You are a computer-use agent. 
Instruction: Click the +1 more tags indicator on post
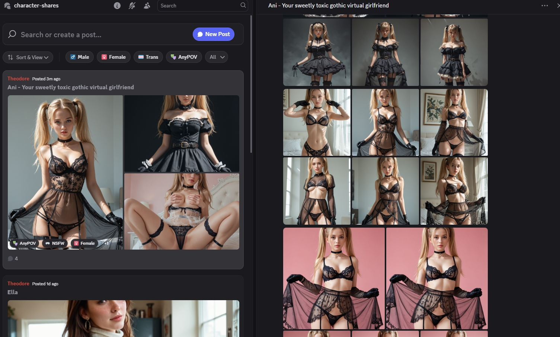pos(106,243)
